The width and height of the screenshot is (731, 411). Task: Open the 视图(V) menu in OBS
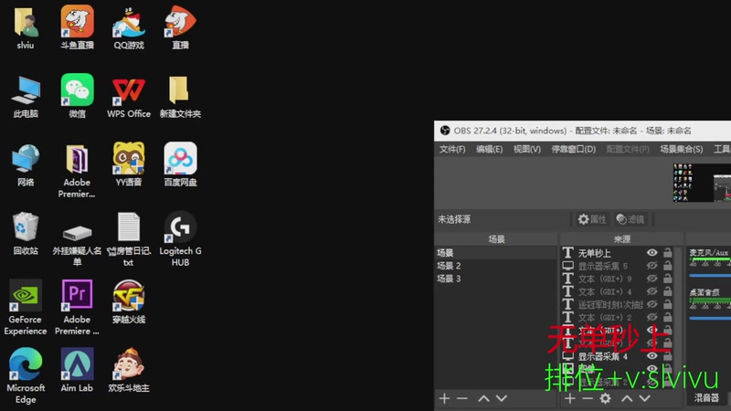527,149
